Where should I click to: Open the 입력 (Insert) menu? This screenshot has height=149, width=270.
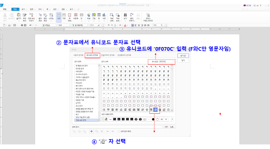click(31, 9)
